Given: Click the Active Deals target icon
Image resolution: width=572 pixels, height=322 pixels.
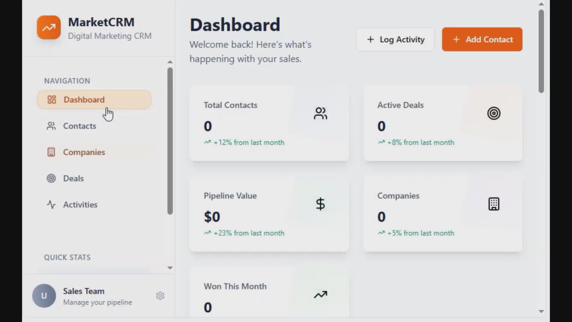Looking at the screenshot, I should (494, 113).
